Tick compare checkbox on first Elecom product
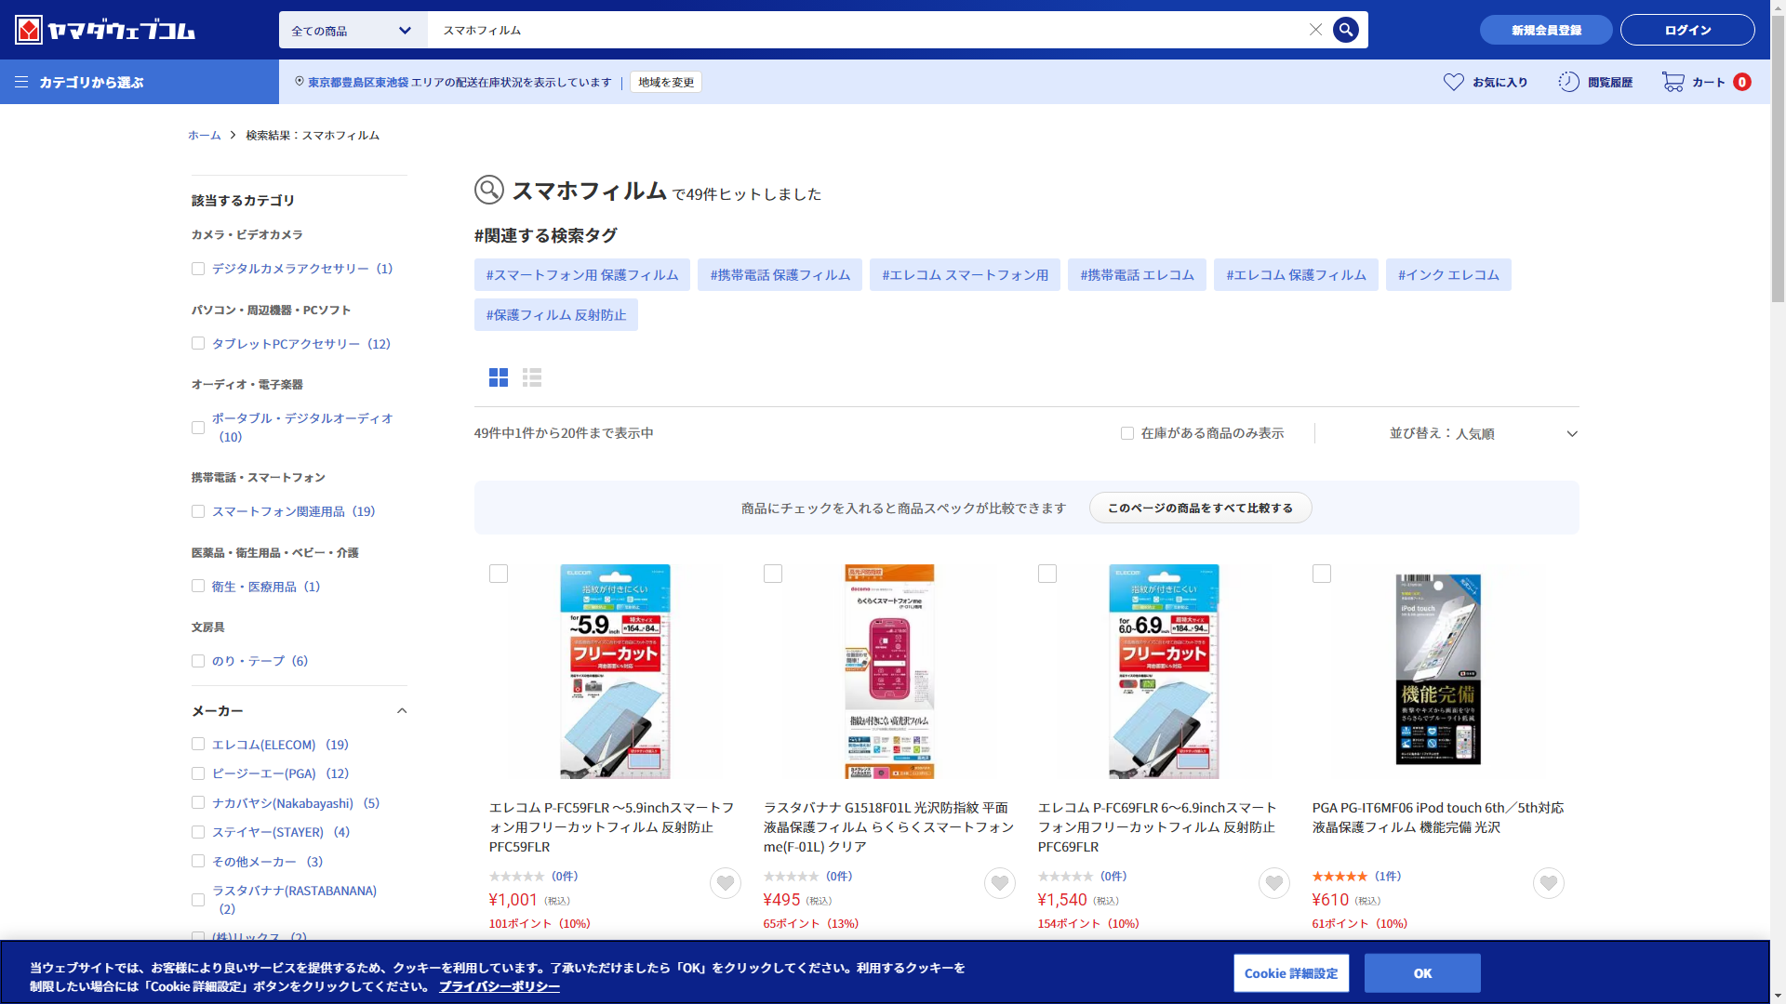The image size is (1786, 1004). click(499, 574)
